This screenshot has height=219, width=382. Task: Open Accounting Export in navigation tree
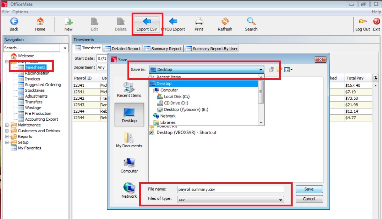click(42, 119)
